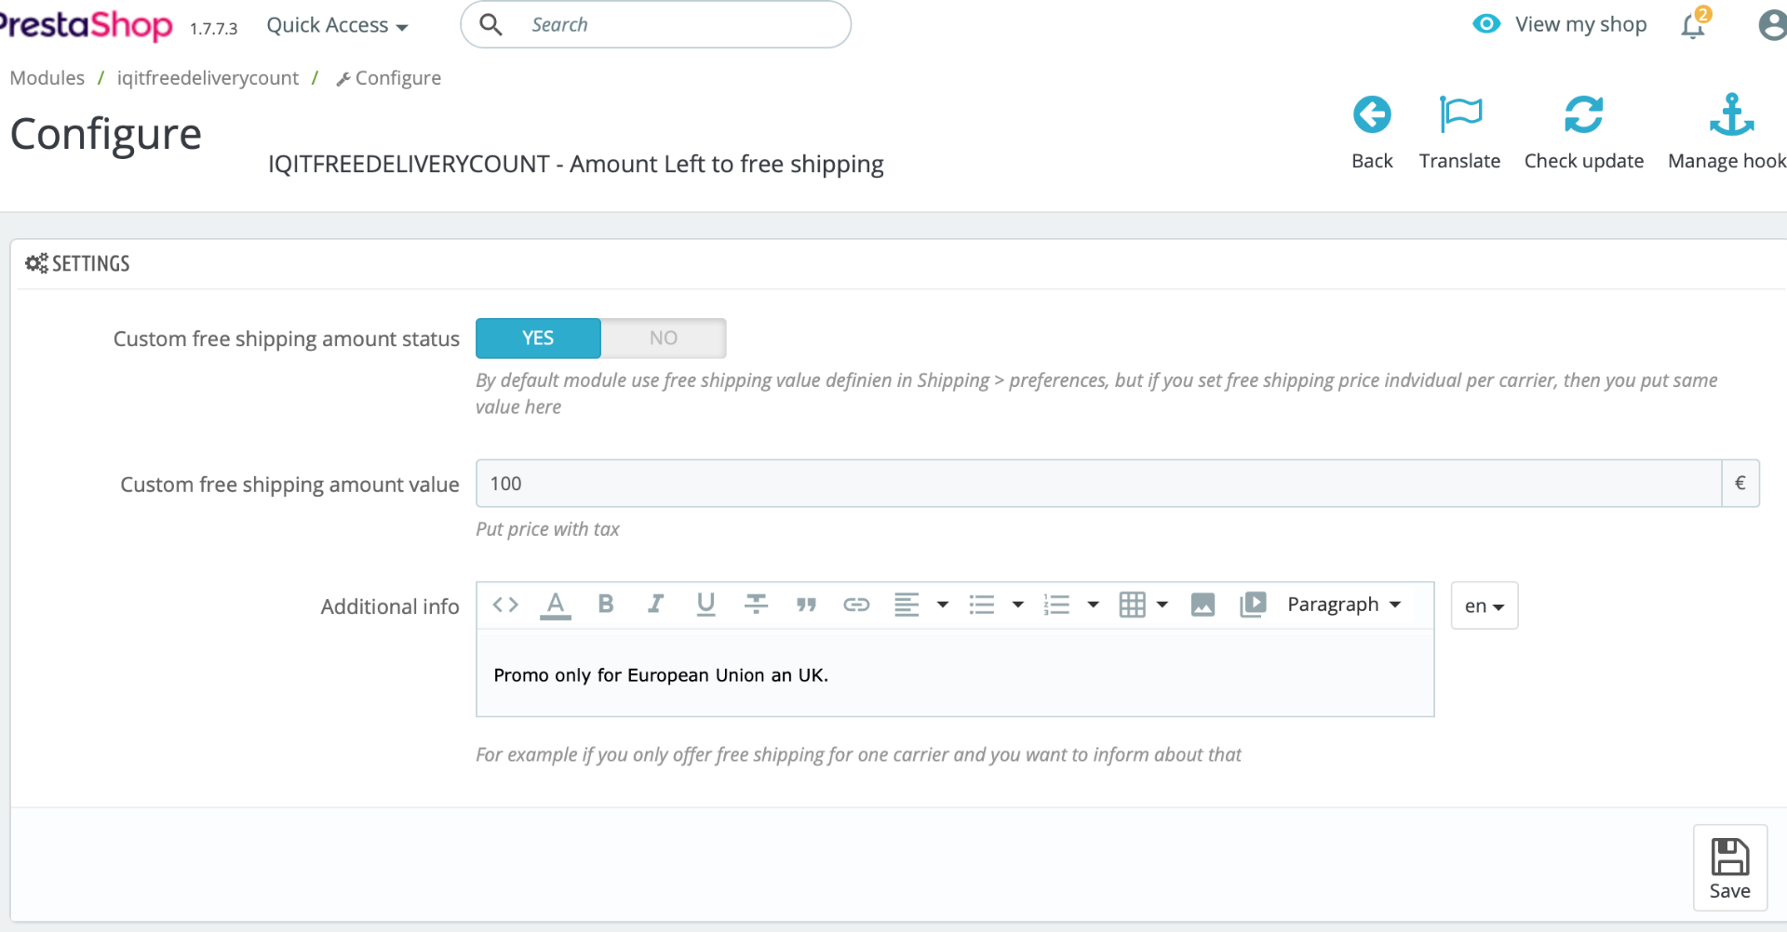Insert blockquote in Additional info editor
This screenshot has width=1787, height=932.
click(807, 605)
